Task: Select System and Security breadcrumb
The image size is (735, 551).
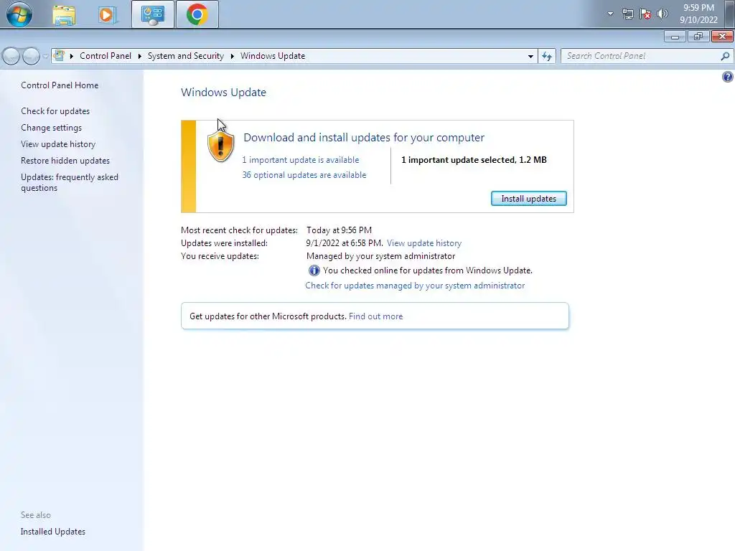Action: point(186,56)
